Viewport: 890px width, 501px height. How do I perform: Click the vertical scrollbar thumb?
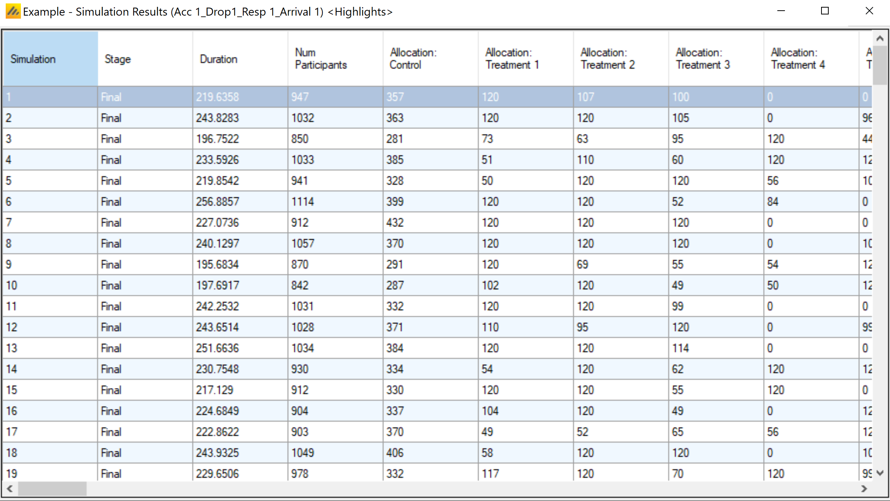[880, 65]
